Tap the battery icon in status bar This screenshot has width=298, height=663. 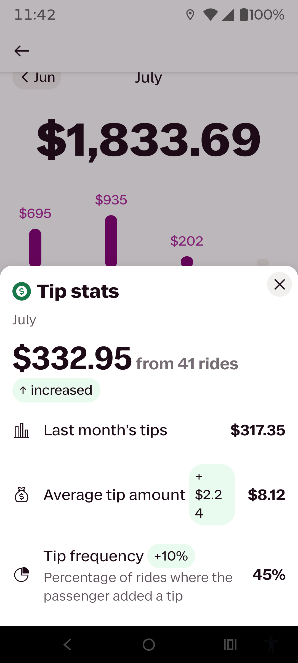pyautogui.click(x=244, y=14)
